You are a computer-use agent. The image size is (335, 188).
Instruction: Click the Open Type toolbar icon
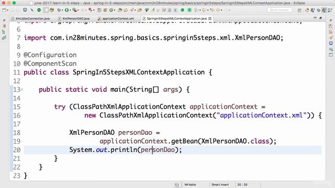120,10
